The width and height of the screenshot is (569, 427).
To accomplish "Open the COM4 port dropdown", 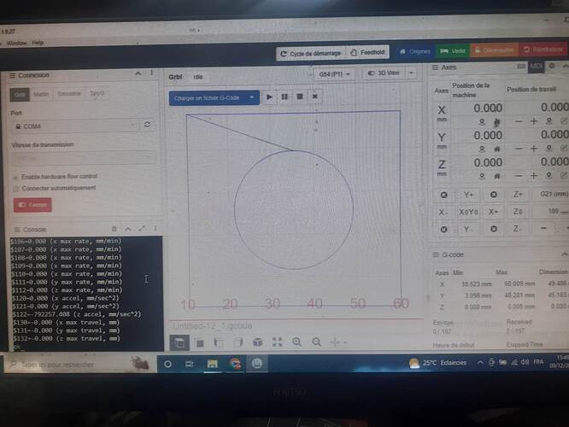I will pos(75,126).
